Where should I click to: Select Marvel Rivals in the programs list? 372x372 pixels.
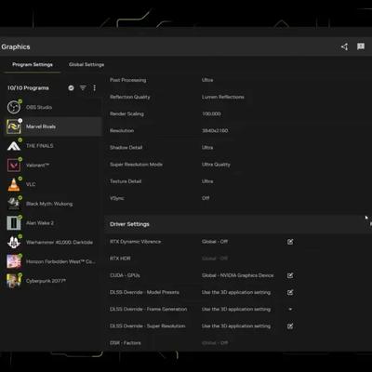(53, 126)
